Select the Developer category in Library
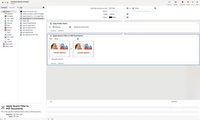This screenshot has height=120, width=200. (10, 18)
